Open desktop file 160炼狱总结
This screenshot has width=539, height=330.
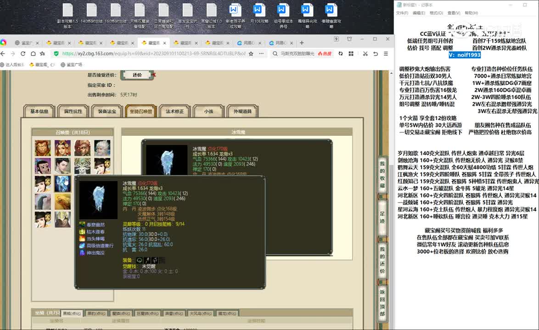[116, 14]
